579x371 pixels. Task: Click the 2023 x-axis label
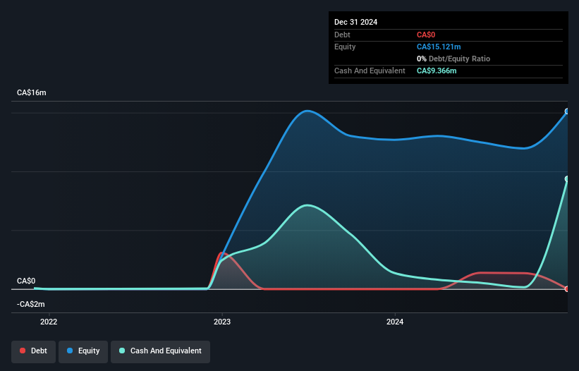point(222,322)
